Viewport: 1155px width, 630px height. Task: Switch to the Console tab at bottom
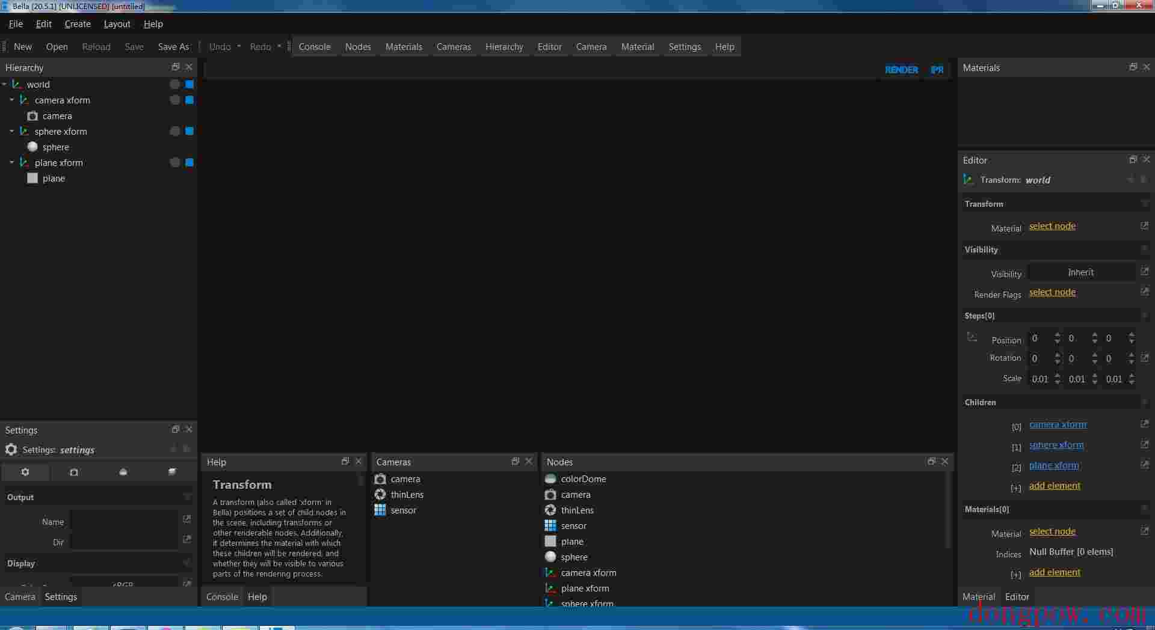coord(222,597)
